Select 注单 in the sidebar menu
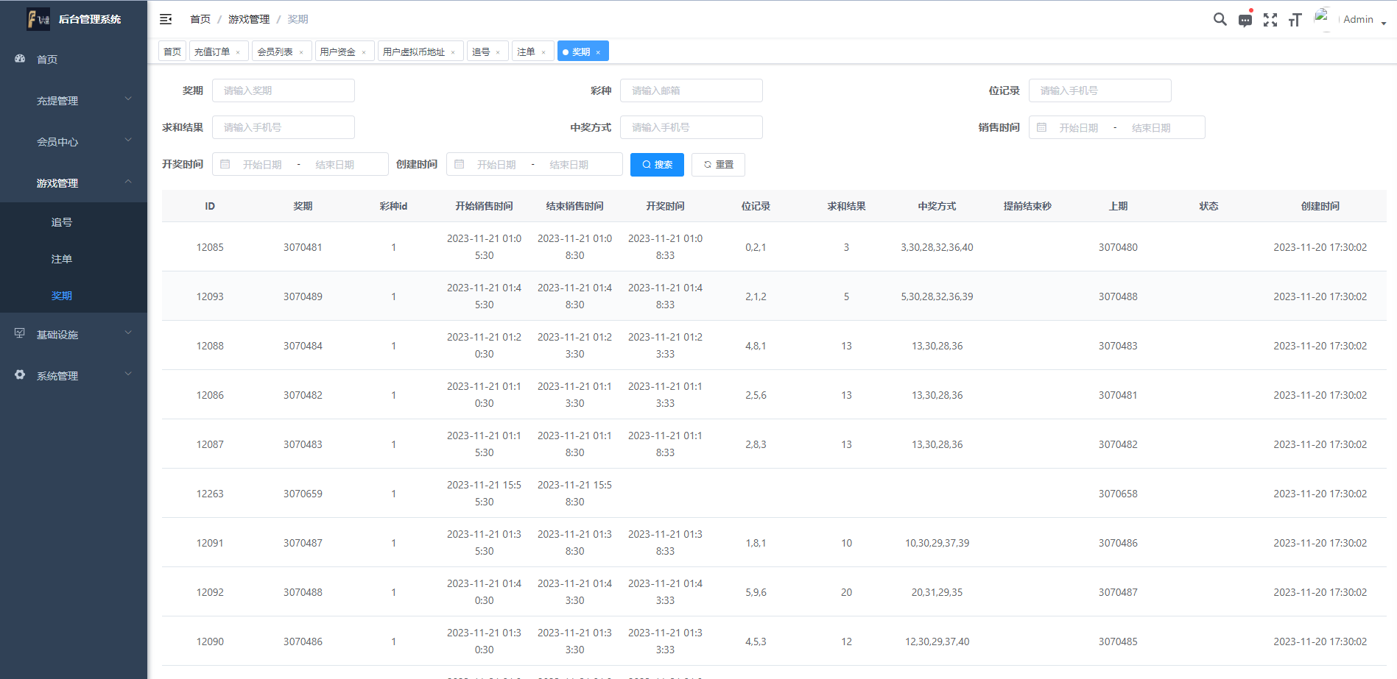 (62, 258)
